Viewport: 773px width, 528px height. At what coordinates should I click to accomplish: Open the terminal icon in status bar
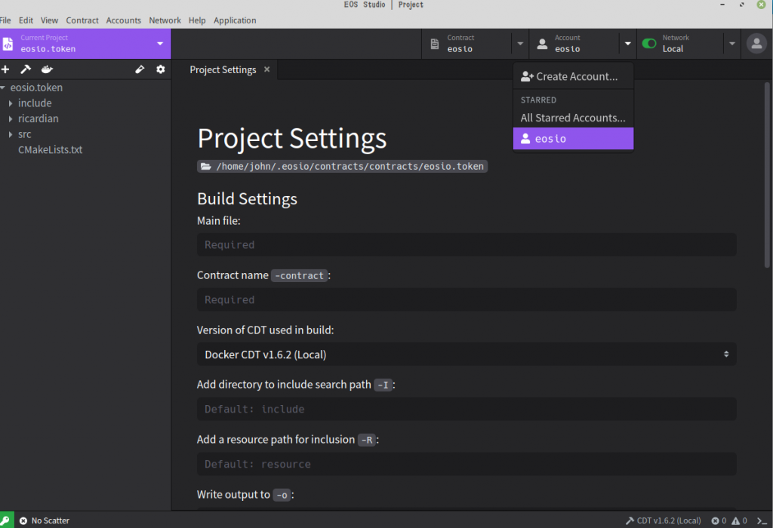click(762, 520)
